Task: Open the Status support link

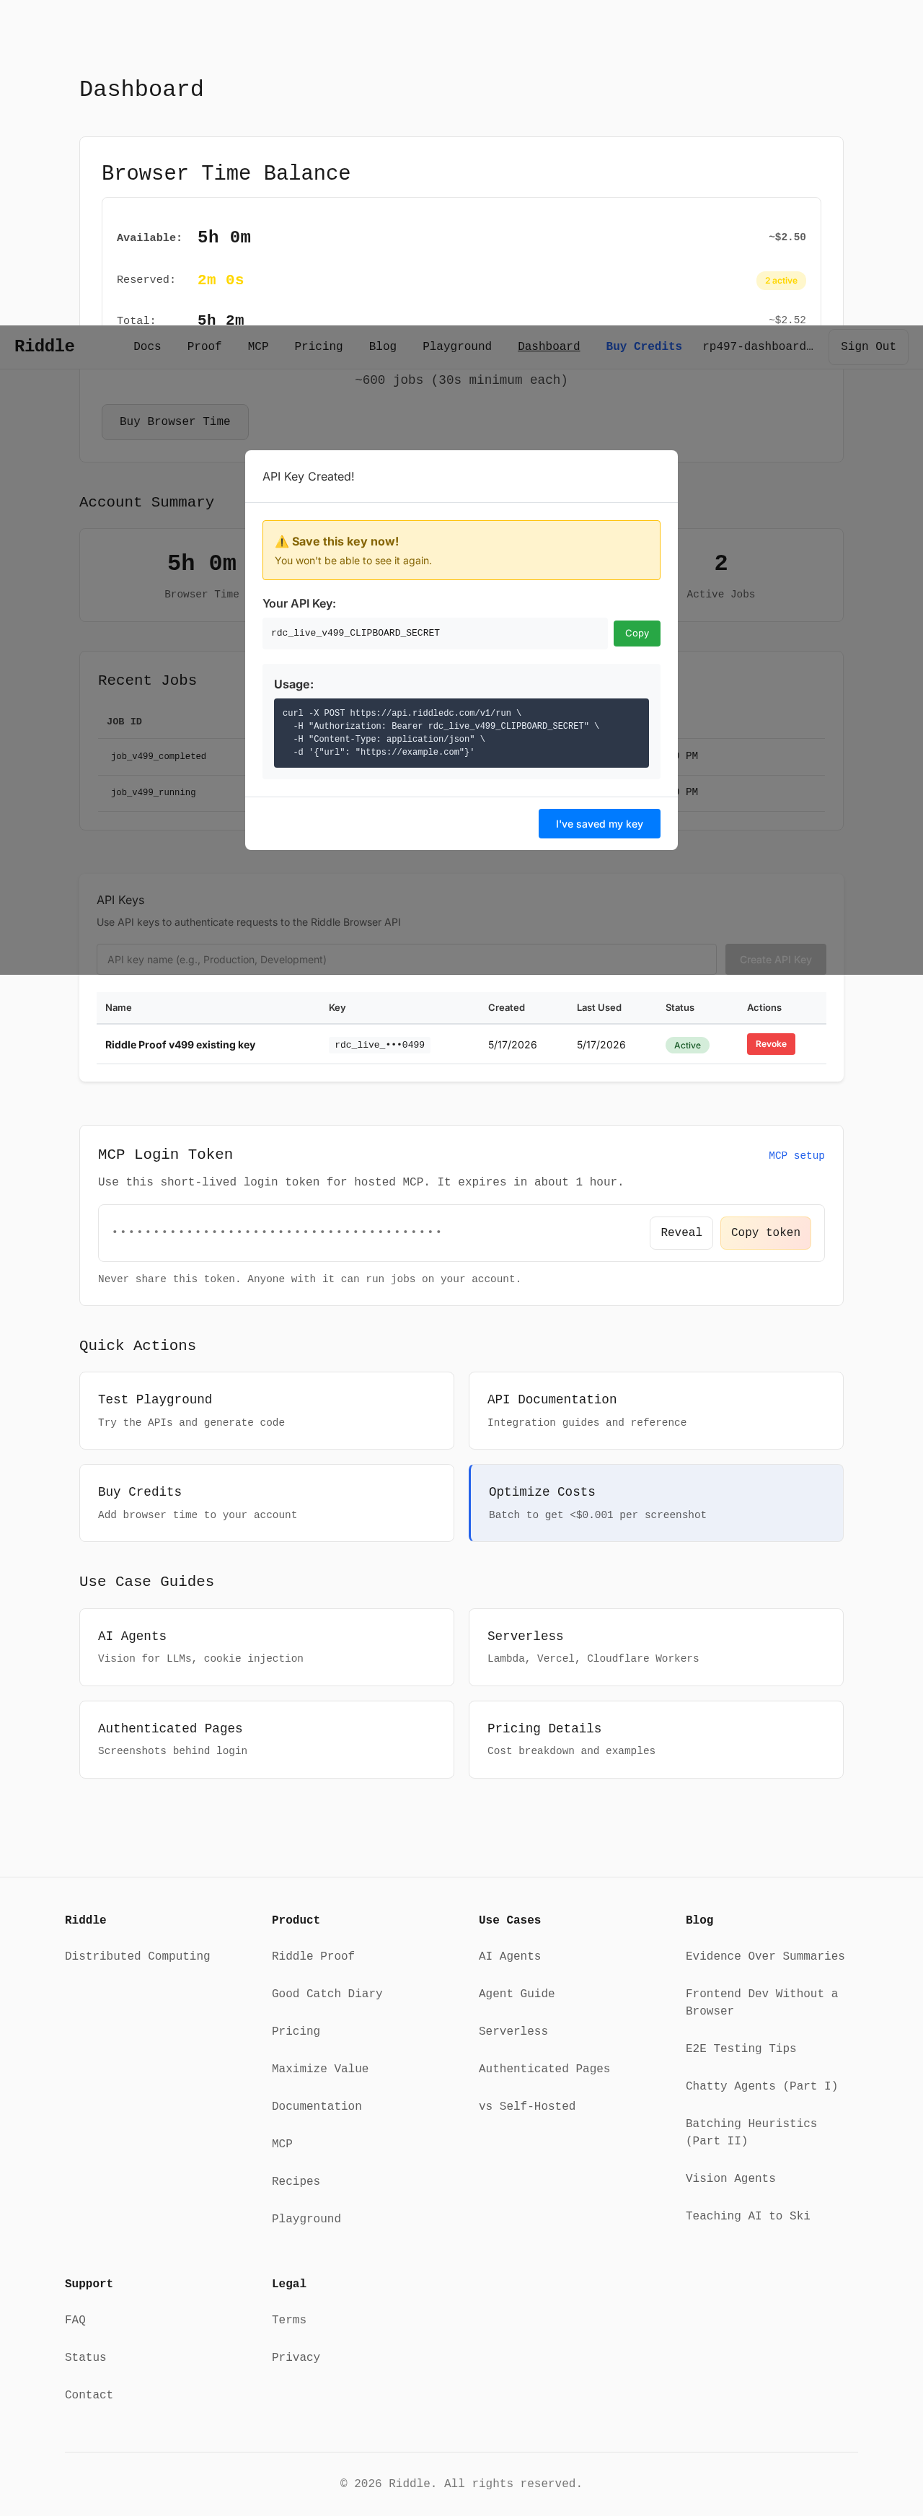Action: pos(85,2357)
